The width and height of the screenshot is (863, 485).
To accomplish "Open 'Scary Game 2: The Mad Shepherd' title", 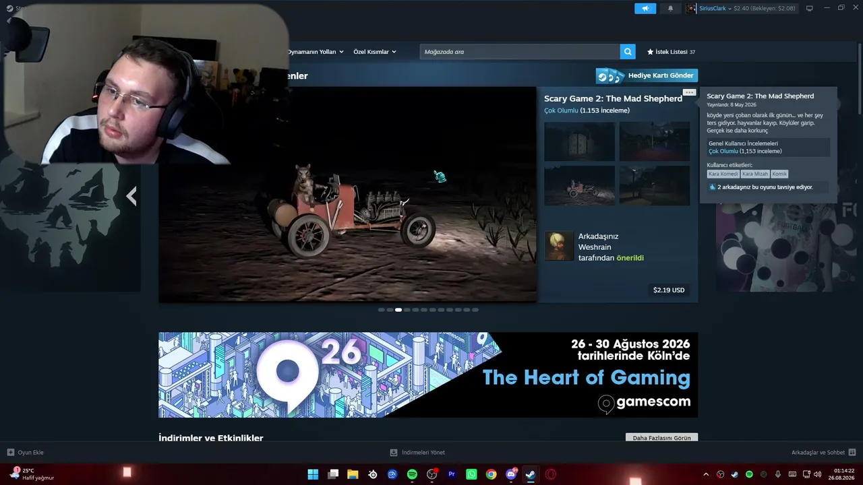I will click(614, 98).
